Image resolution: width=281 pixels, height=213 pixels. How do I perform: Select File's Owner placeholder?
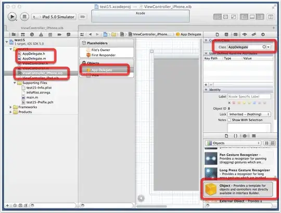coord(100,50)
